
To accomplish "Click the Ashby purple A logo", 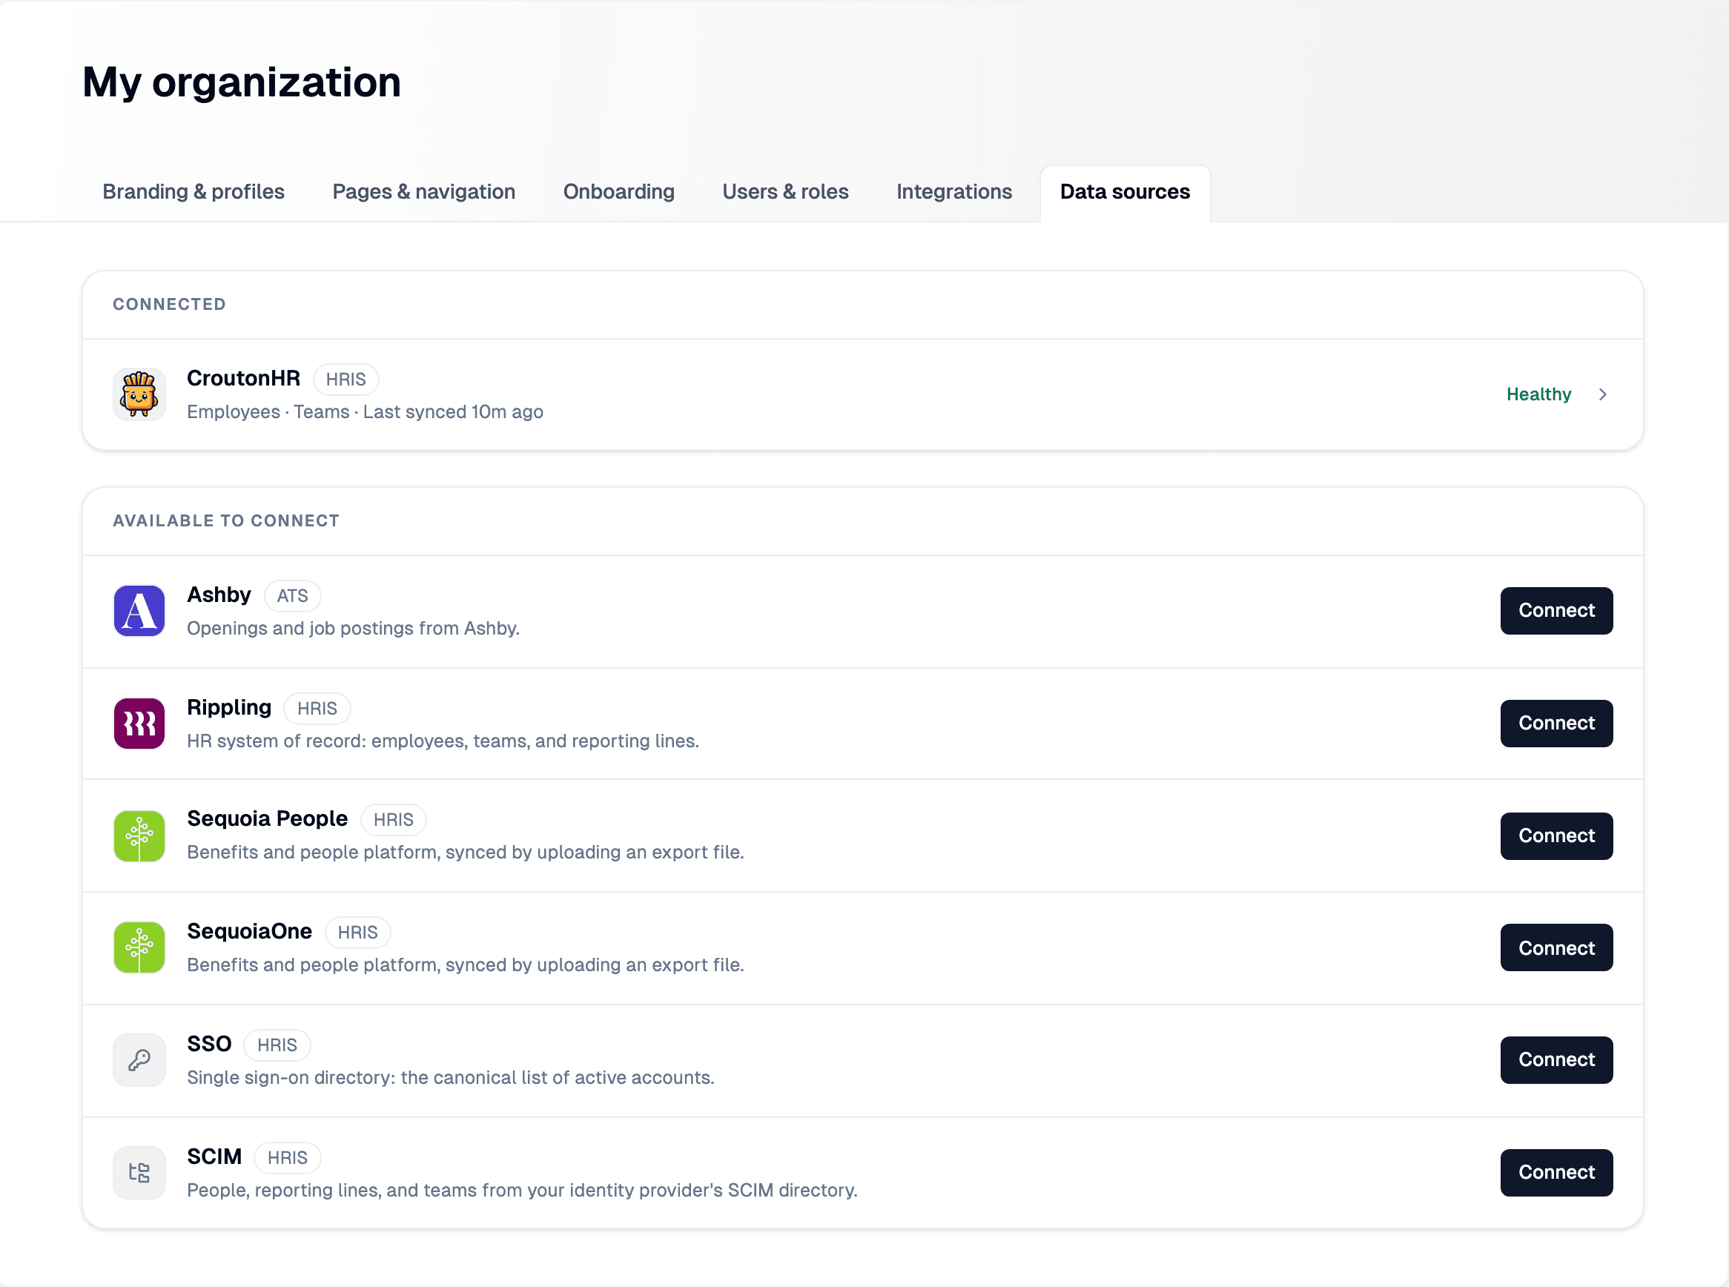I will 139,611.
